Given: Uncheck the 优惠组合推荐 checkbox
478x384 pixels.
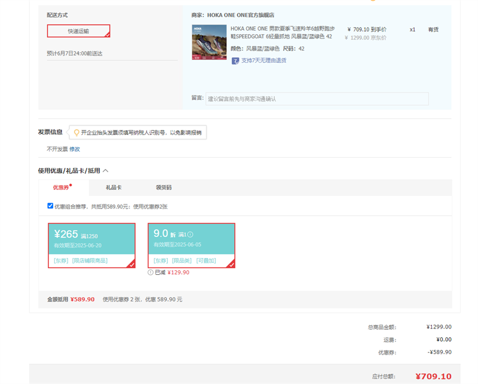Looking at the screenshot, I should click(x=50, y=206).
